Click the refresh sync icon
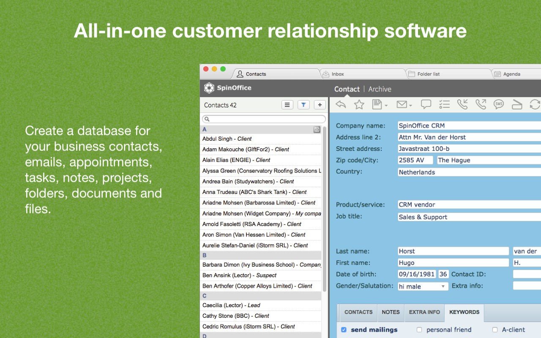Image resolution: width=541 pixels, height=338 pixels. 535,104
